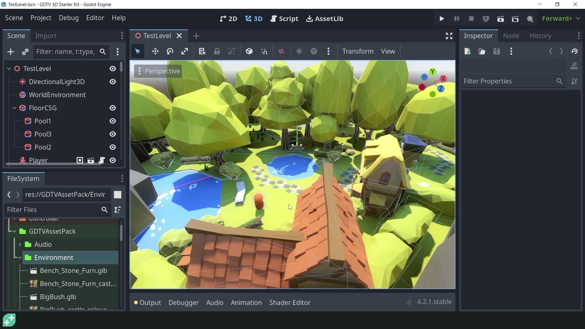The width and height of the screenshot is (585, 329).
Task: Sort files in FileSystem dock
Action: click(117, 210)
